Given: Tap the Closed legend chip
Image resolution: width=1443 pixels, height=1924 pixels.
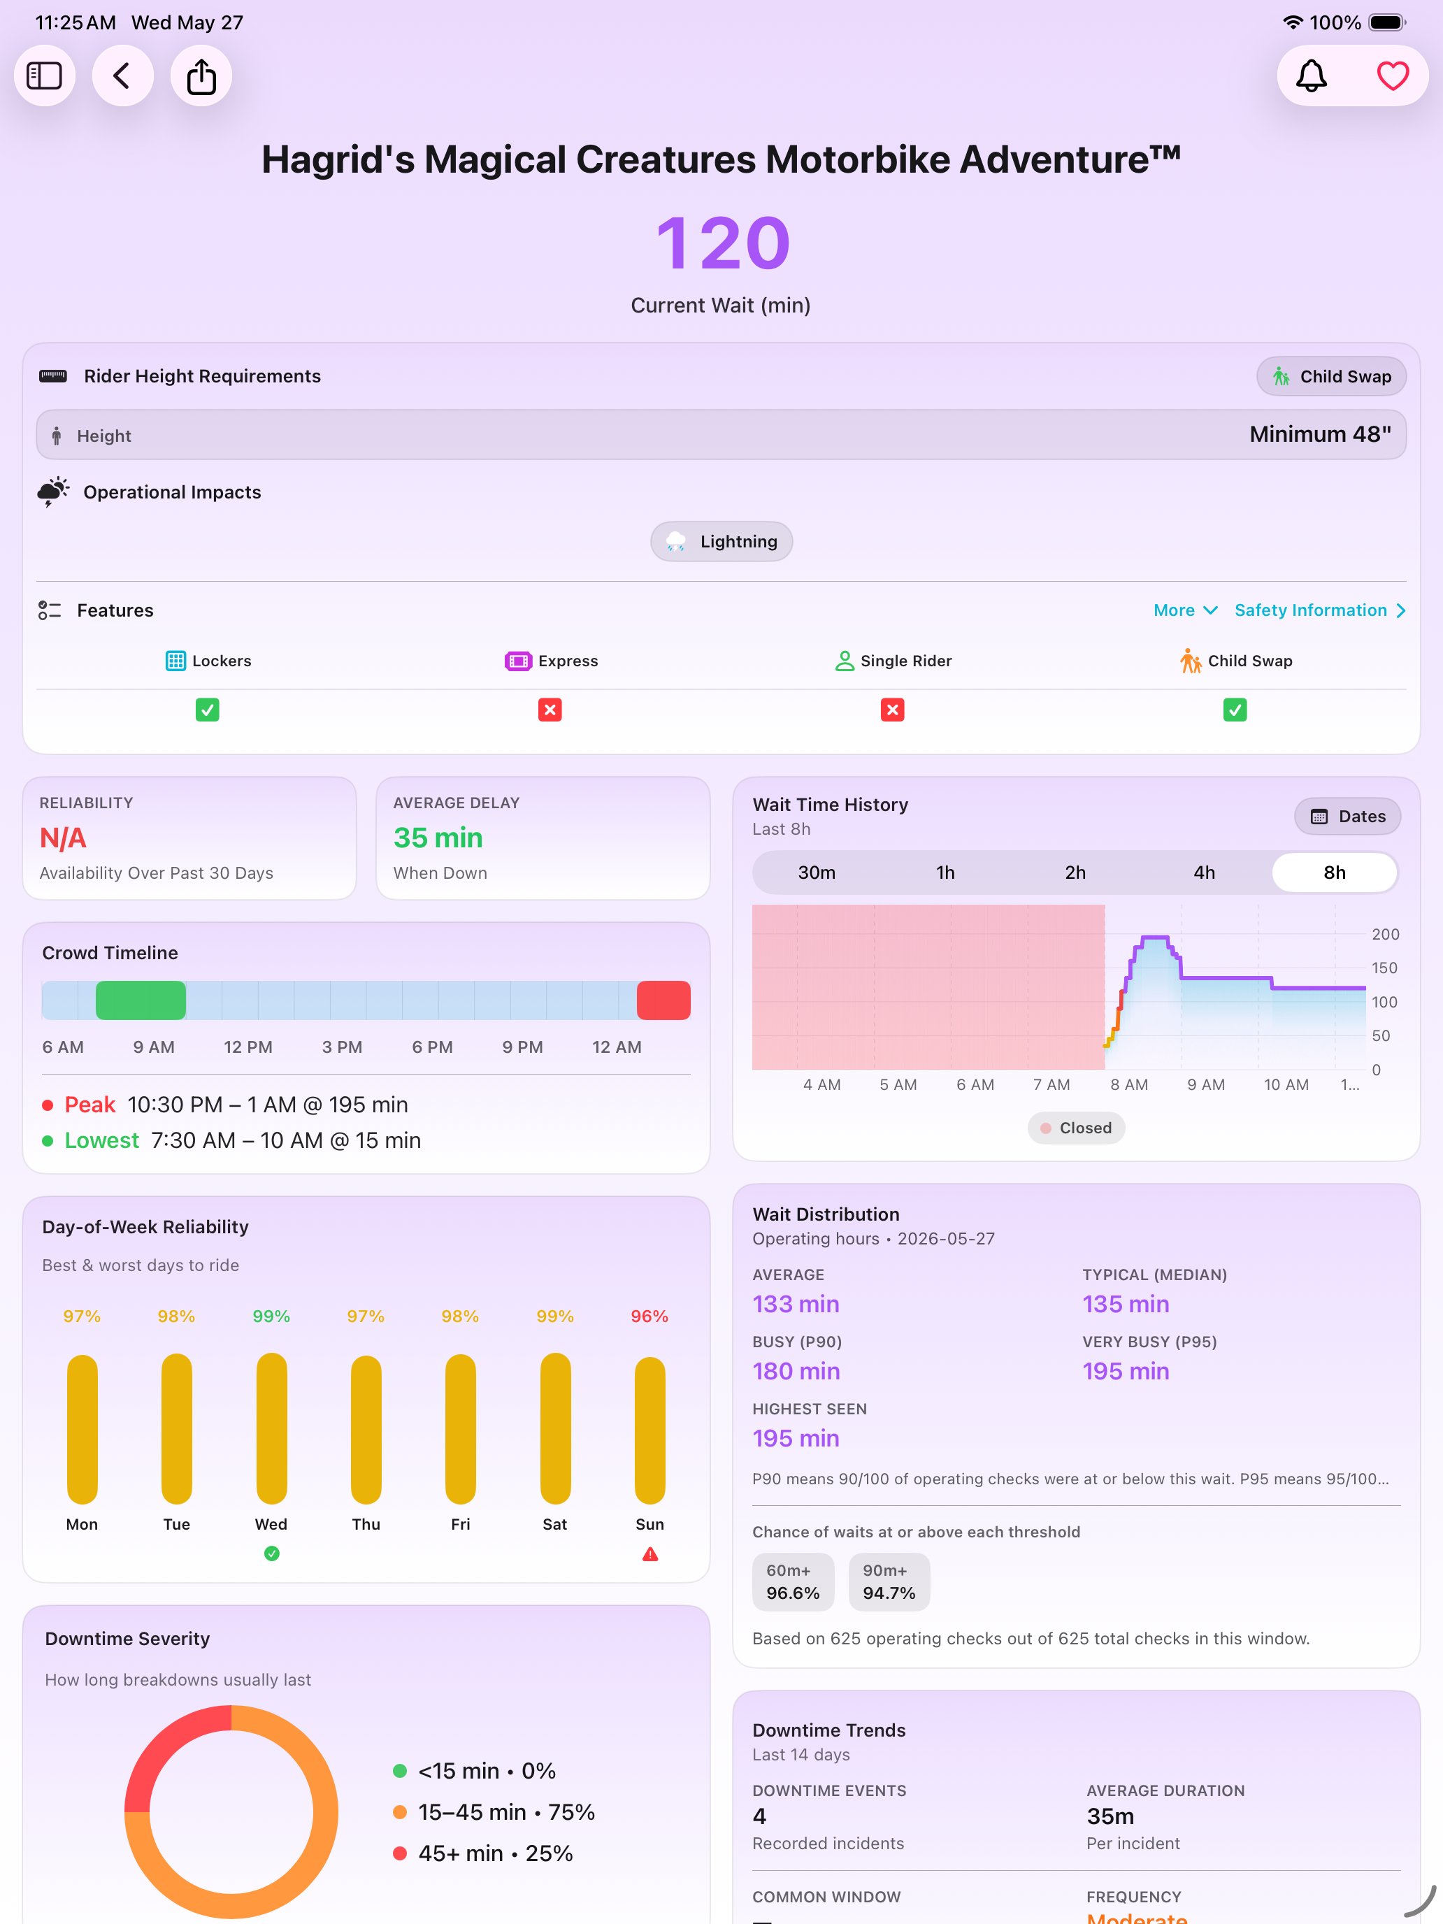Looking at the screenshot, I should coord(1076,1128).
